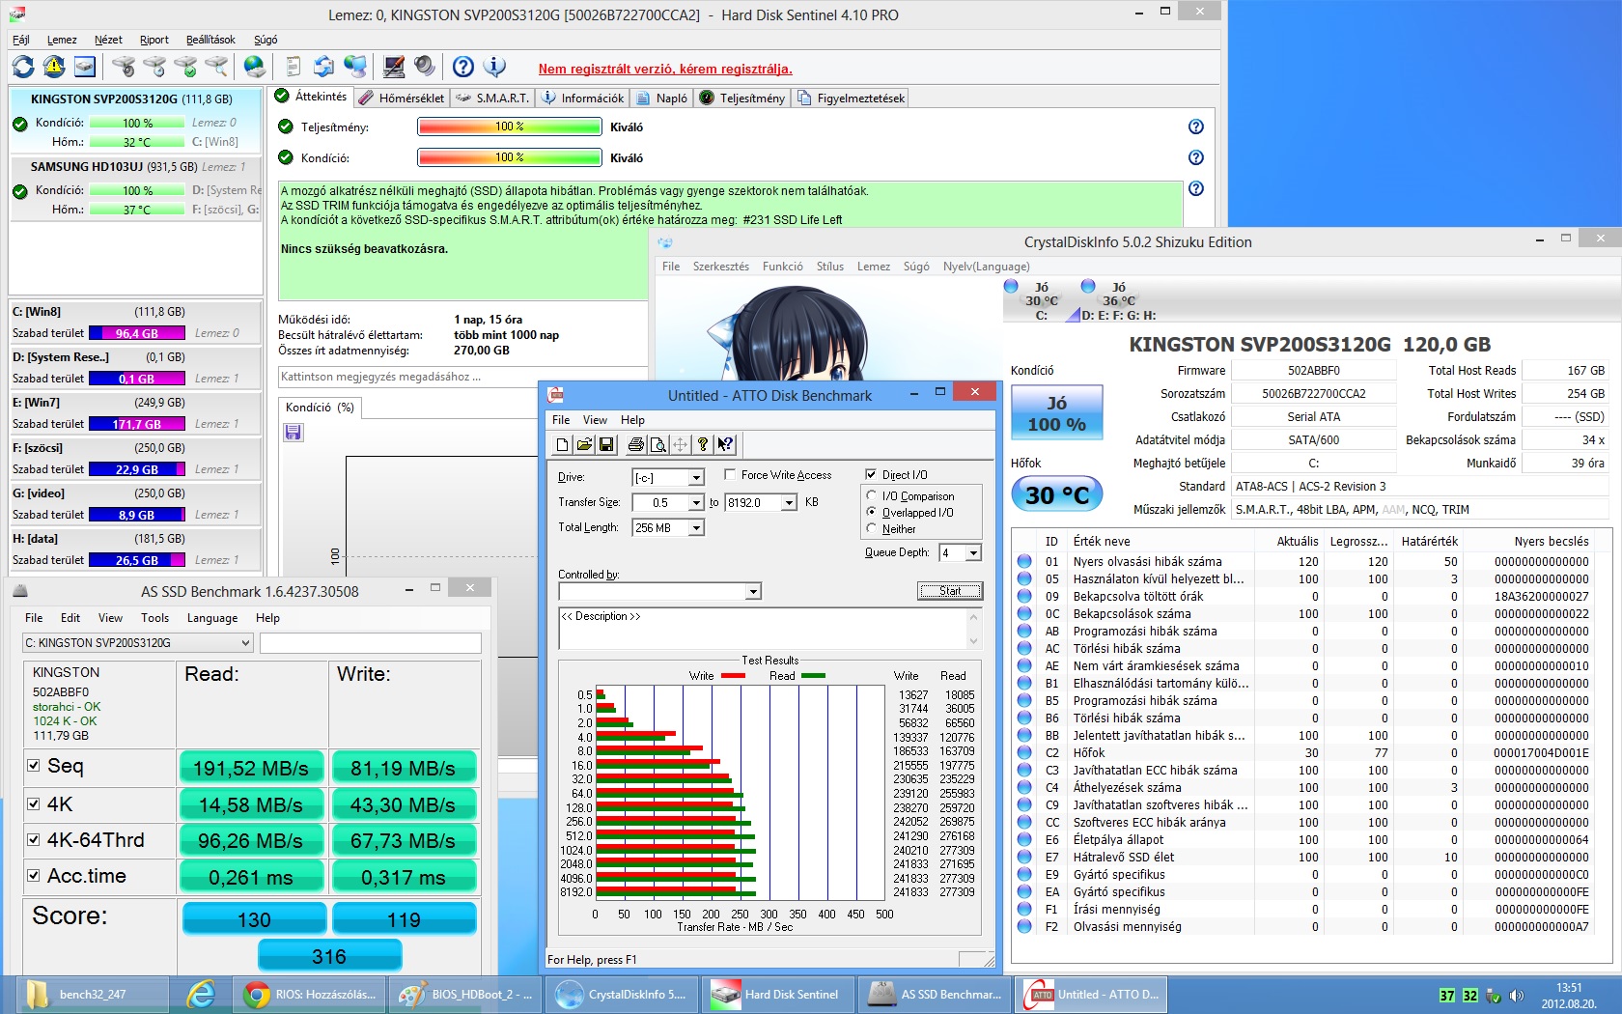The width and height of the screenshot is (1622, 1014).
Task: Select Overlapped I/O radio button
Action: 872,512
